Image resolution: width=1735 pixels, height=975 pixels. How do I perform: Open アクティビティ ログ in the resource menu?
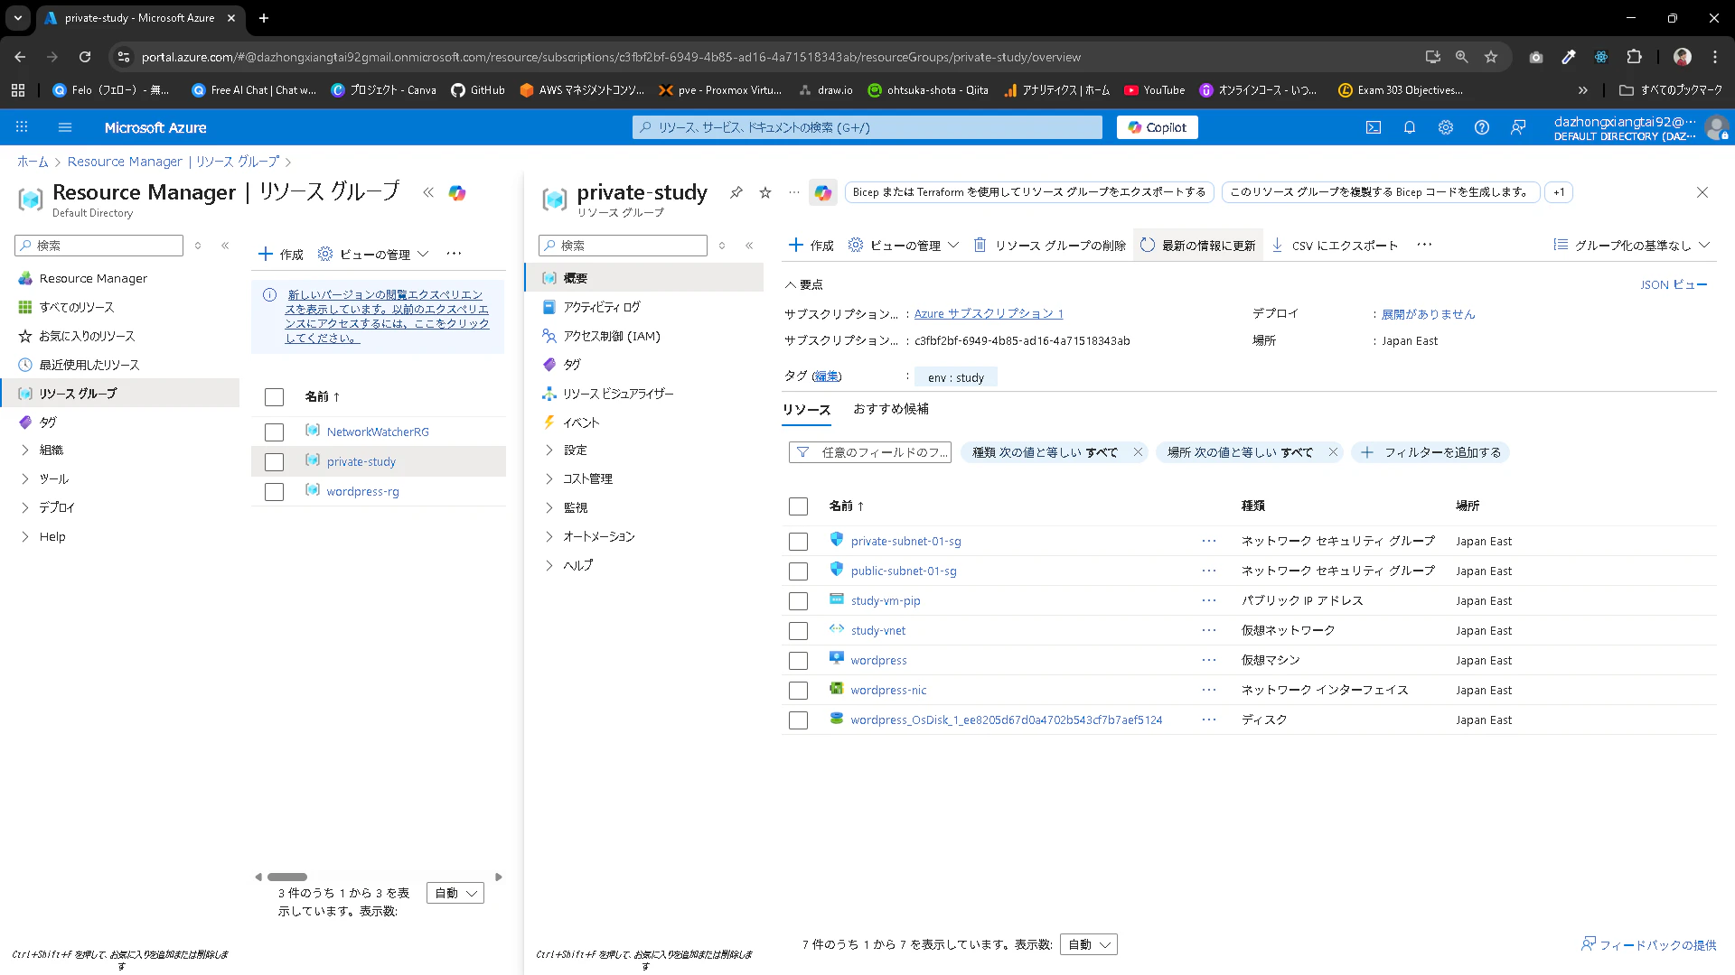(601, 307)
